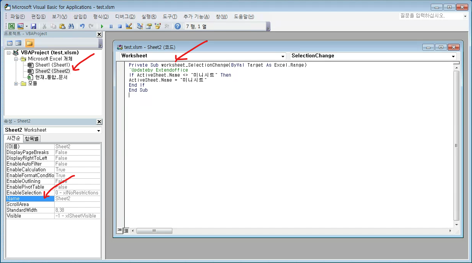Open the 편집(E) menu
Viewport: 472px width, 263px height.
(38, 17)
